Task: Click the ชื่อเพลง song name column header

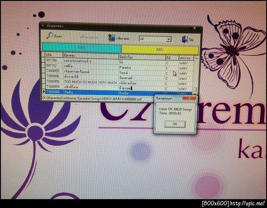Action: (x=91, y=55)
